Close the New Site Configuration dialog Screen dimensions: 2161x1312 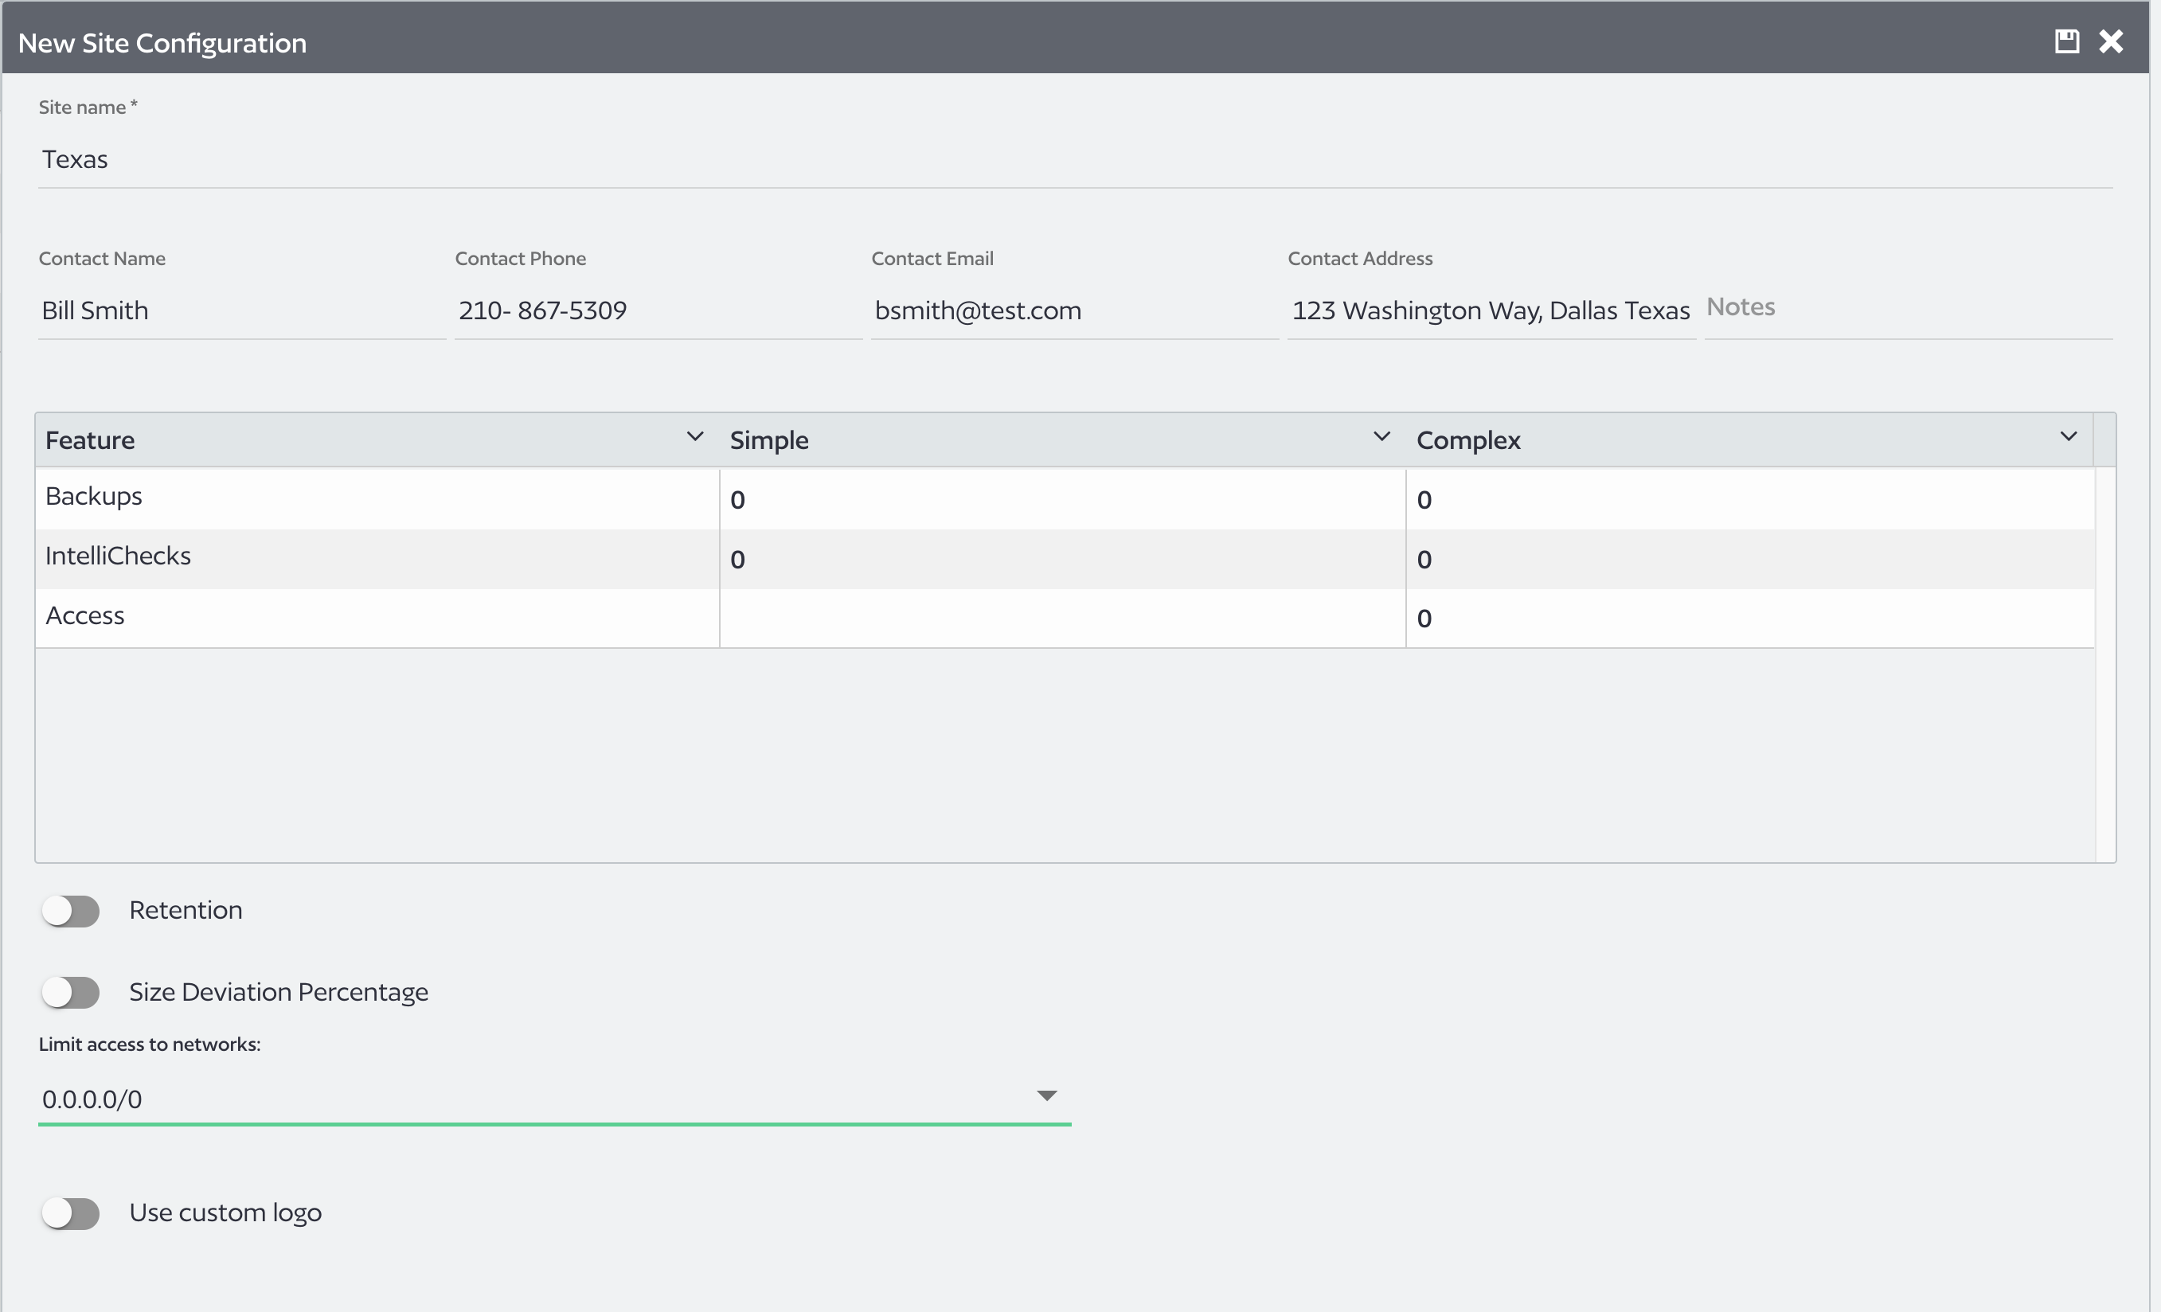coord(2112,41)
